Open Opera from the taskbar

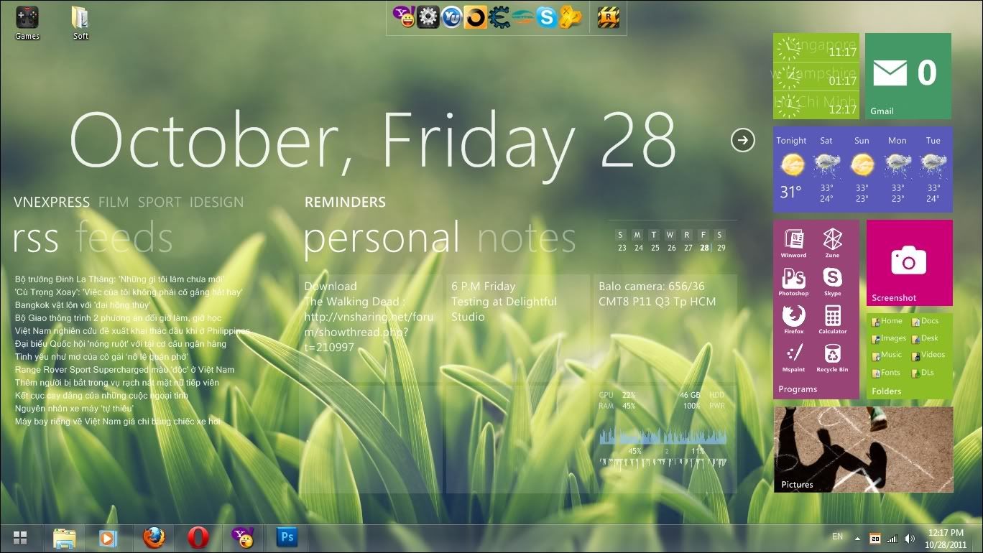(199, 537)
